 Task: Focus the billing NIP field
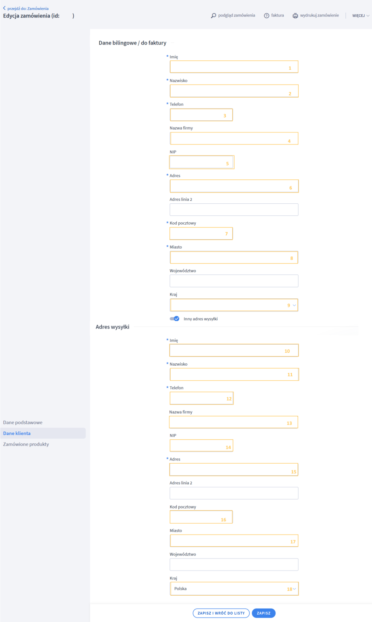pos(201,162)
